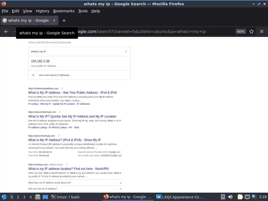Open the History menu
This screenshot has height=201, width=268.
click(43, 11)
